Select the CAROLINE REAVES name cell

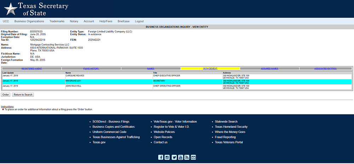coord(109,77)
